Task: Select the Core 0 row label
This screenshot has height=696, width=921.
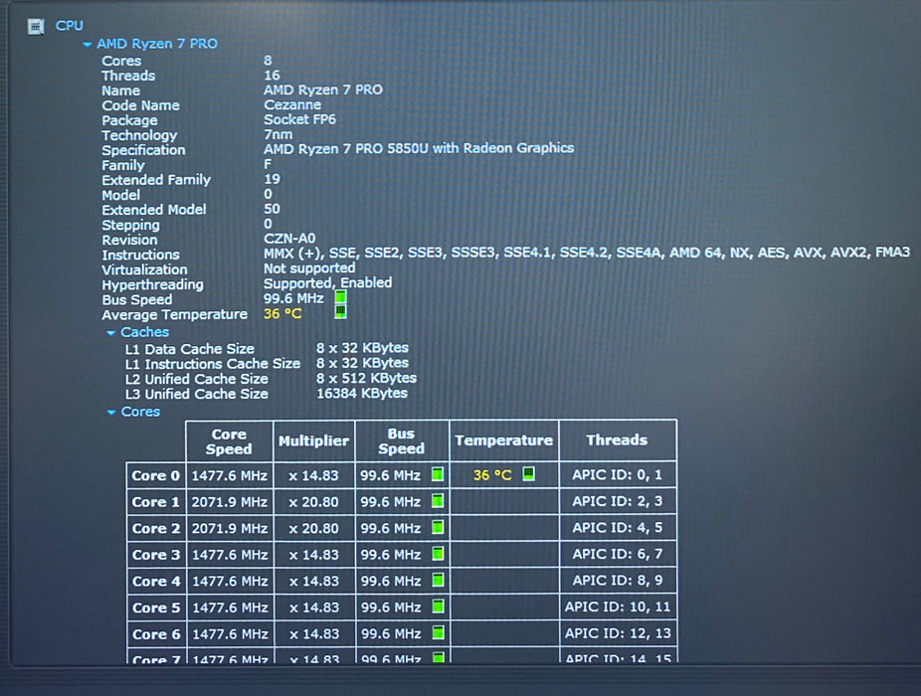Action: click(x=155, y=475)
